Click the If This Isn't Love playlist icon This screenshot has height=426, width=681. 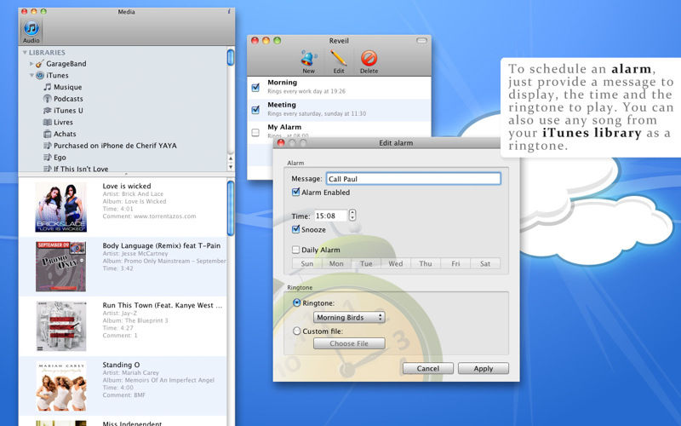point(48,169)
